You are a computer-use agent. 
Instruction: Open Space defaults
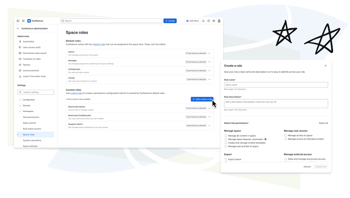(30, 146)
